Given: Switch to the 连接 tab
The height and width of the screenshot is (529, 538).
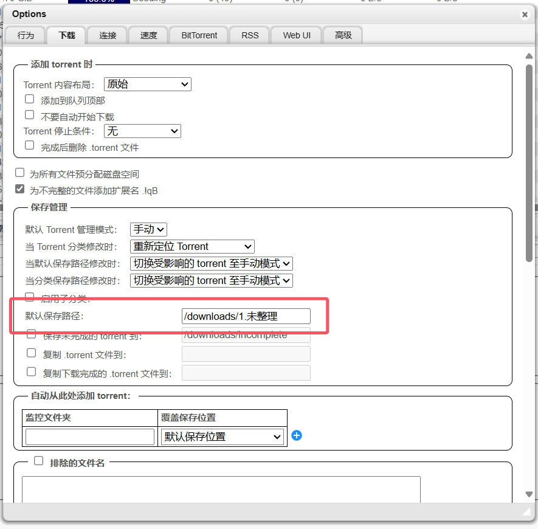Looking at the screenshot, I should pos(108,35).
